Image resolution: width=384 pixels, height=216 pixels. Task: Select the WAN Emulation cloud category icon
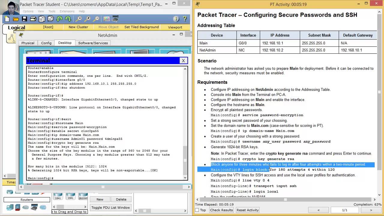pos(25,207)
